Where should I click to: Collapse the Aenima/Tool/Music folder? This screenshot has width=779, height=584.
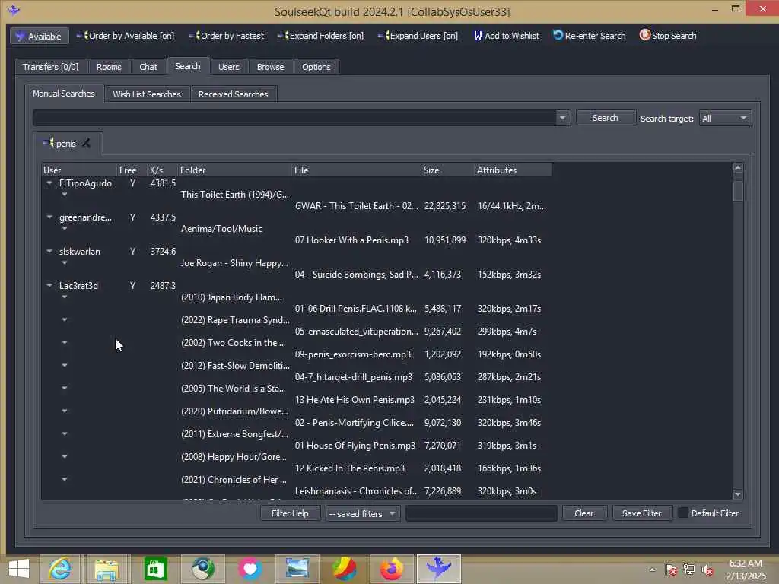pyautogui.click(x=65, y=228)
